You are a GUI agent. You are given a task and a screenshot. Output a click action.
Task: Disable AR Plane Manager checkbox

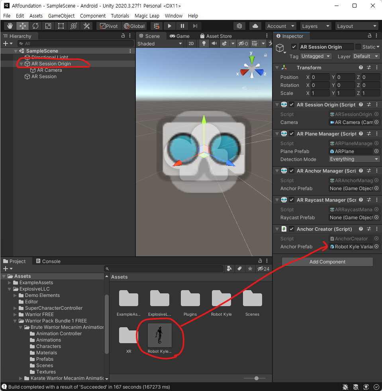(292, 134)
